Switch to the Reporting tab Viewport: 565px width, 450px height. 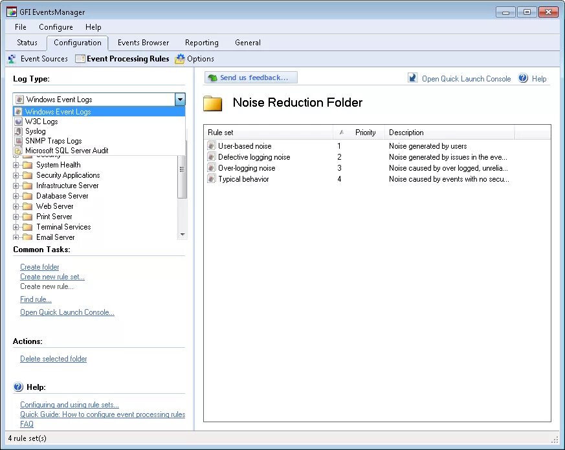click(202, 43)
